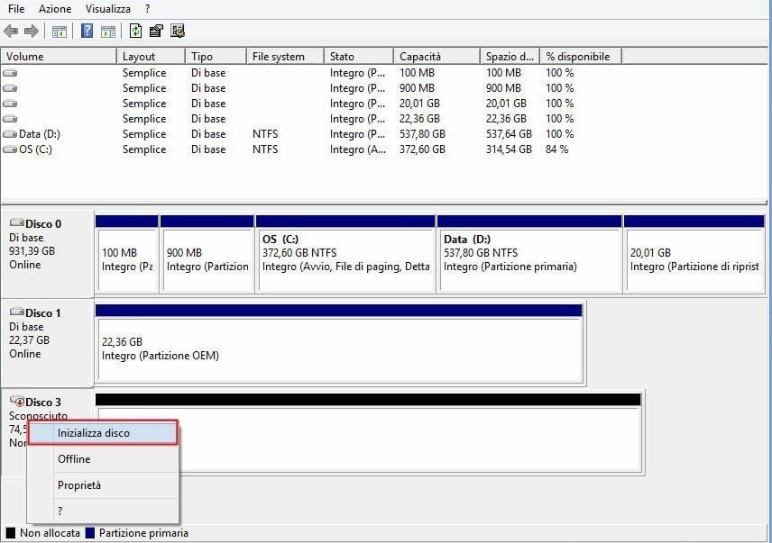Open Proprietà from the context menu
The height and width of the screenshot is (543, 772).
click(x=81, y=484)
